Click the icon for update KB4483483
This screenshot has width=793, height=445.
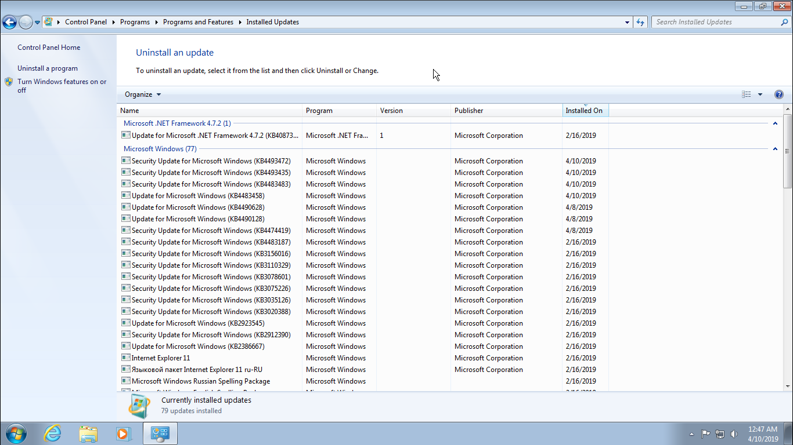pyautogui.click(x=126, y=184)
